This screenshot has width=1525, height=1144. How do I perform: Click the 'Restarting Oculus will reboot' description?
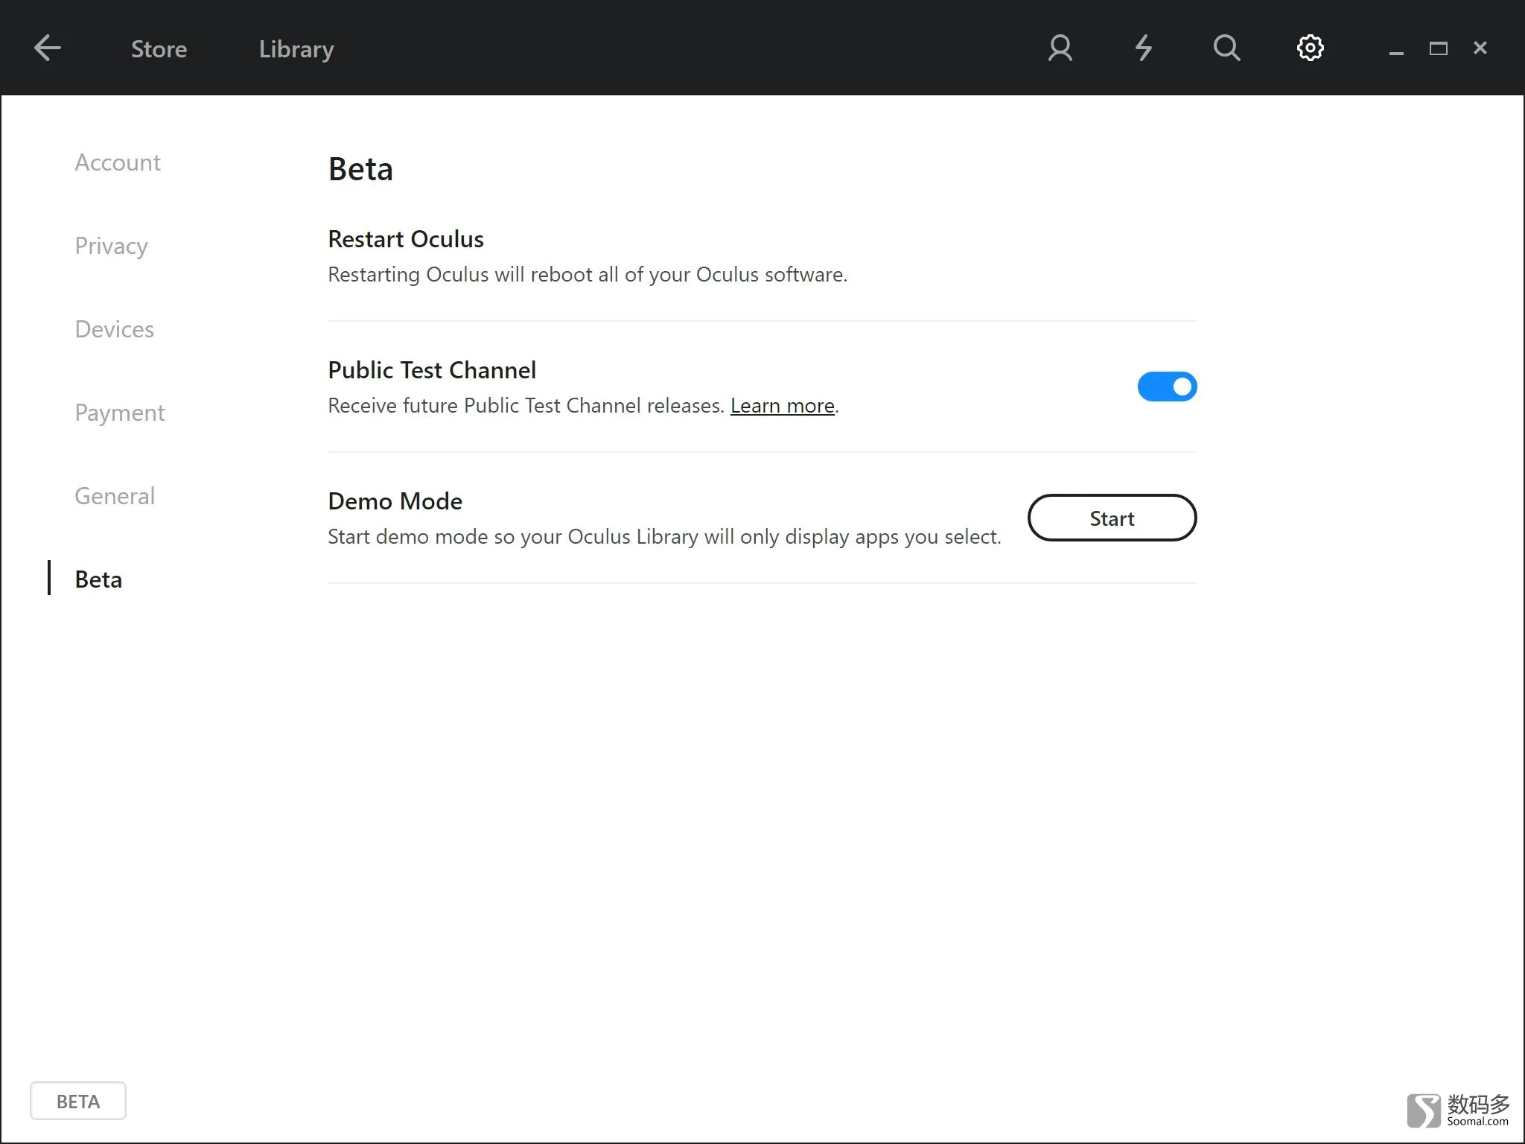click(588, 275)
